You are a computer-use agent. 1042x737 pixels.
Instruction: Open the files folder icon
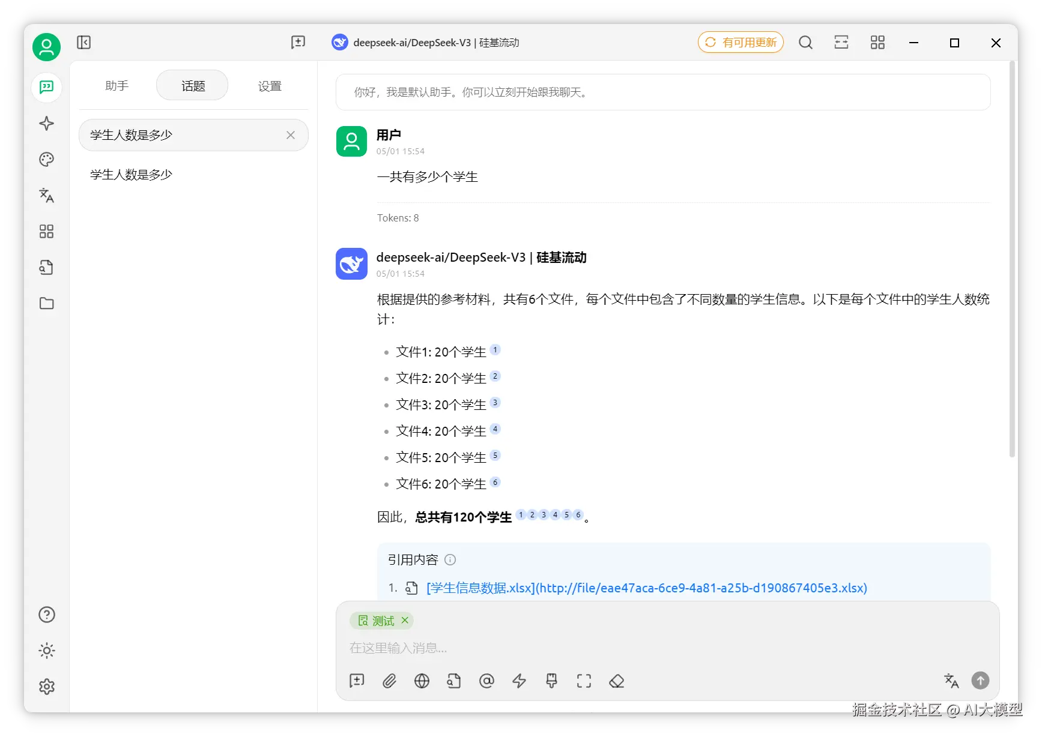(x=46, y=304)
